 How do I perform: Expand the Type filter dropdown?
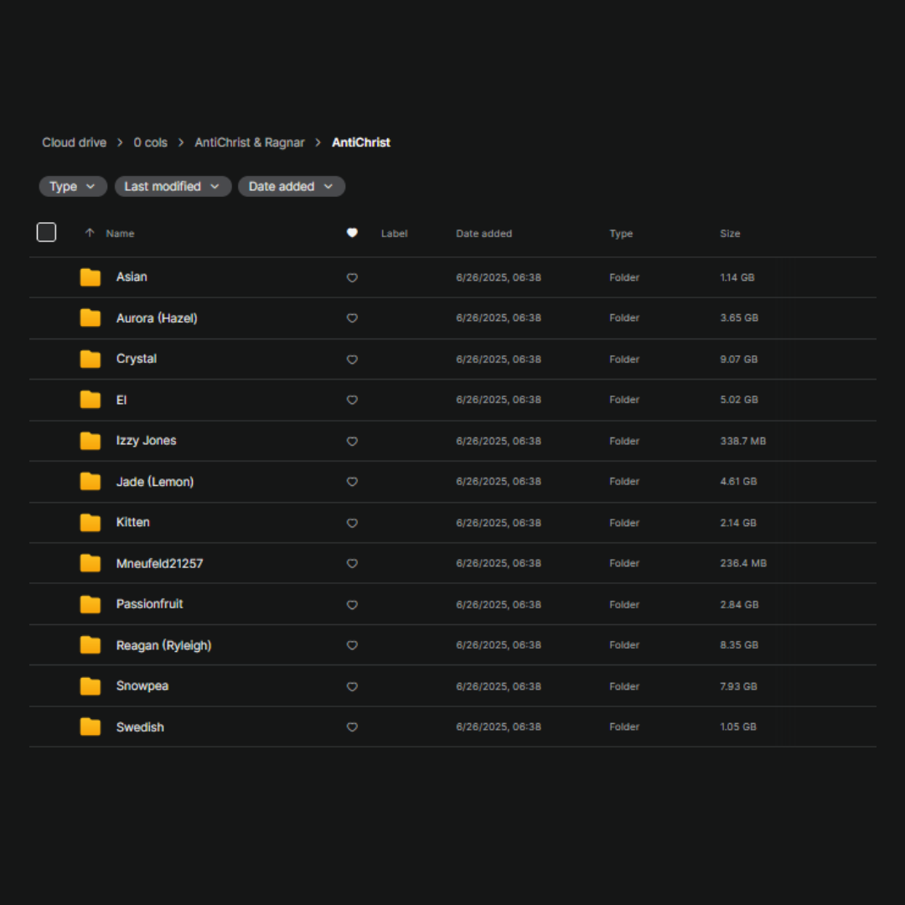[x=73, y=186]
